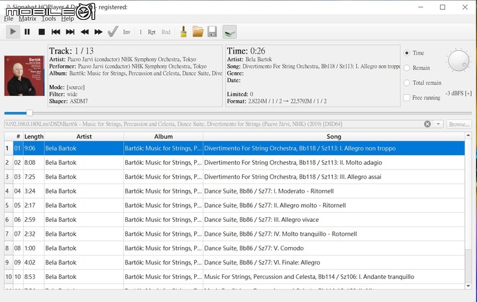This screenshot has height=302, width=477.
Task: Sort playlist by the Artist column header
Action: pos(84,136)
